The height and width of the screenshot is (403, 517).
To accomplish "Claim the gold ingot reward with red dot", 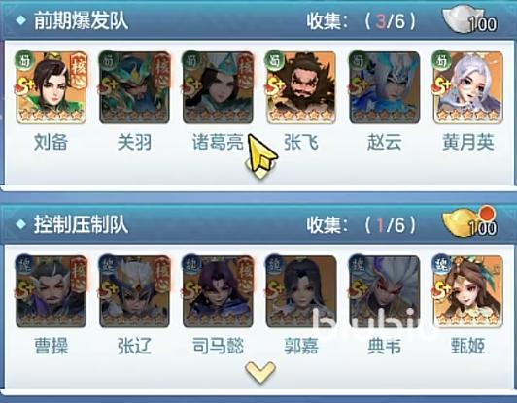I will click(x=469, y=221).
